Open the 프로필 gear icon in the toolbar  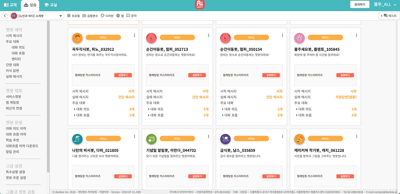click(68, 16)
